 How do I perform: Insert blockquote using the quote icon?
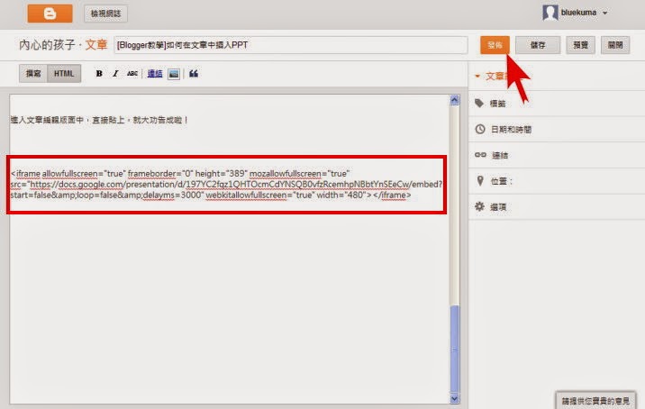tap(194, 74)
